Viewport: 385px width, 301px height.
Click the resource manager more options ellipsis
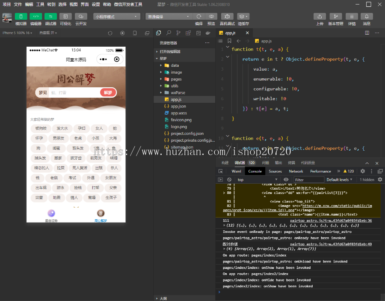[x=207, y=43]
